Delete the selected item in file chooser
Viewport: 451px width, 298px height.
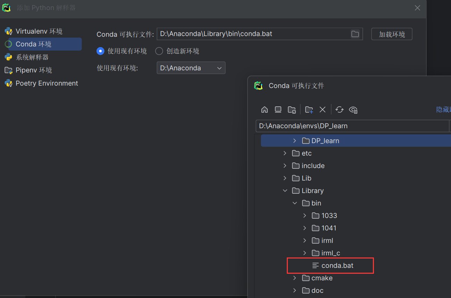tap(323, 109)
